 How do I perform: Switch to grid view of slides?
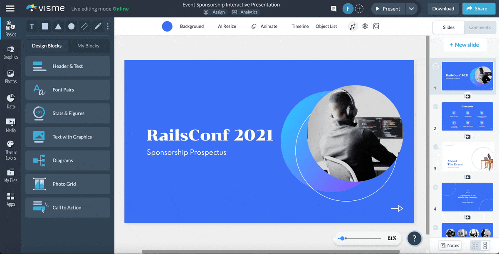coord(475,245)
